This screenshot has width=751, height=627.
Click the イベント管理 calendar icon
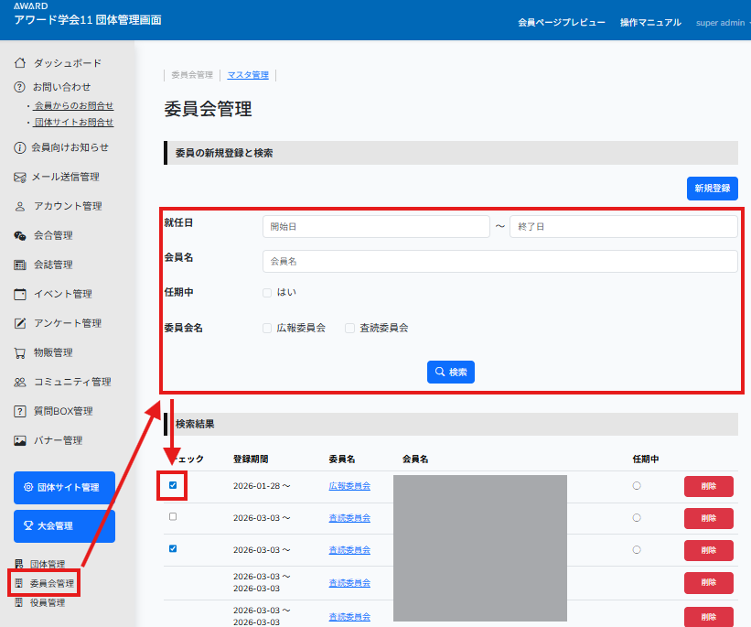click(20, 294)
